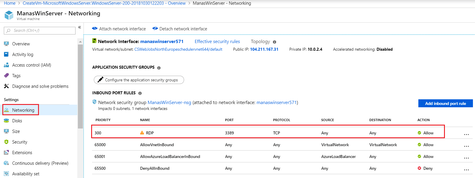
Task: Click the Availability set icon
Action: (x=6, y=174)
